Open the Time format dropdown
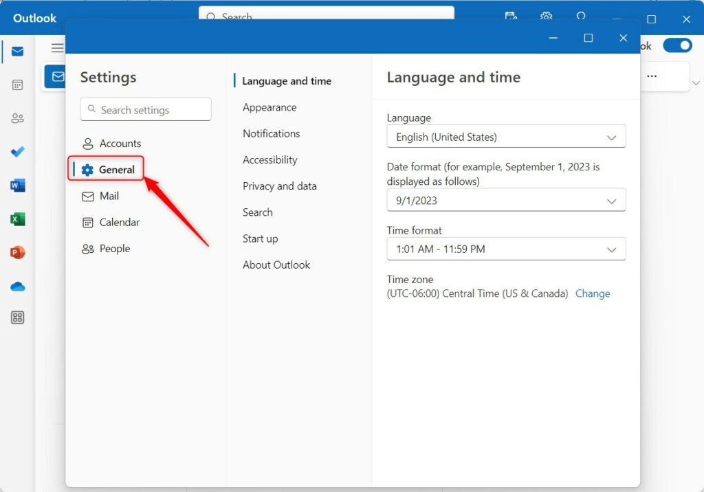This screenshot has height=492, width=704. (x=506, y=249)
